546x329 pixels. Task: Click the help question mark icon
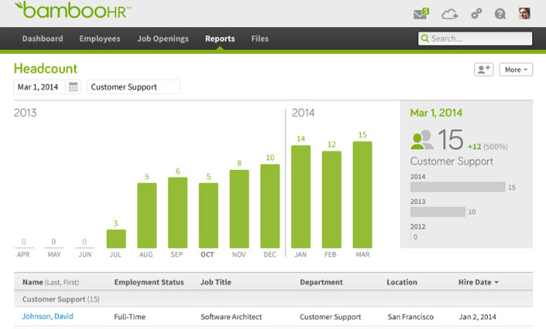tap(500, 13)
